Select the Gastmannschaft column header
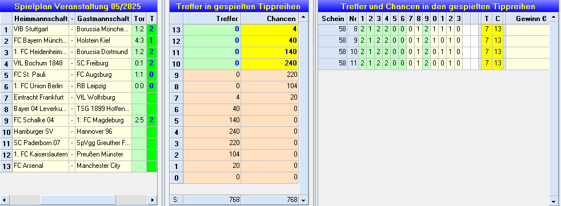Screen dimensions: 561x206 103,19
